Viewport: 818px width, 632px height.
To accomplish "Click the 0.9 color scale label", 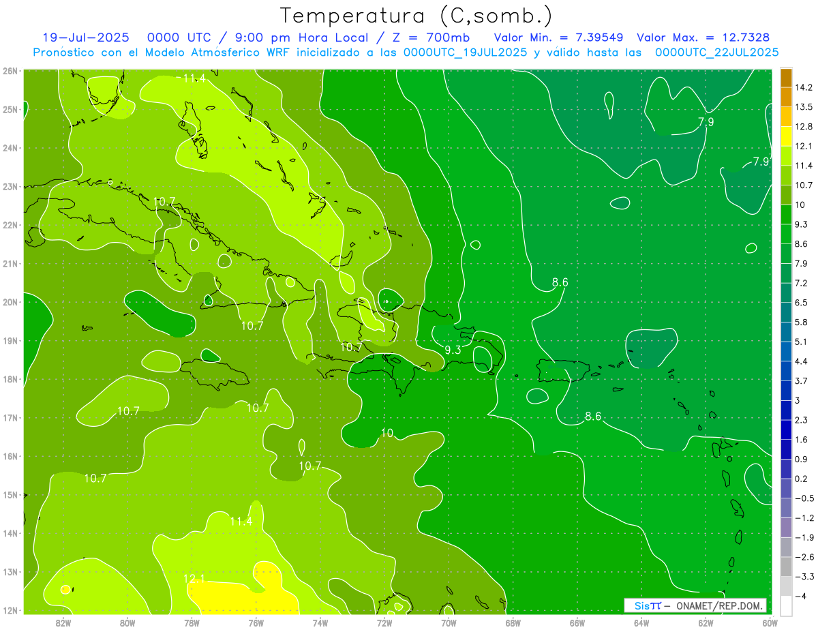I will coord(801,459).
